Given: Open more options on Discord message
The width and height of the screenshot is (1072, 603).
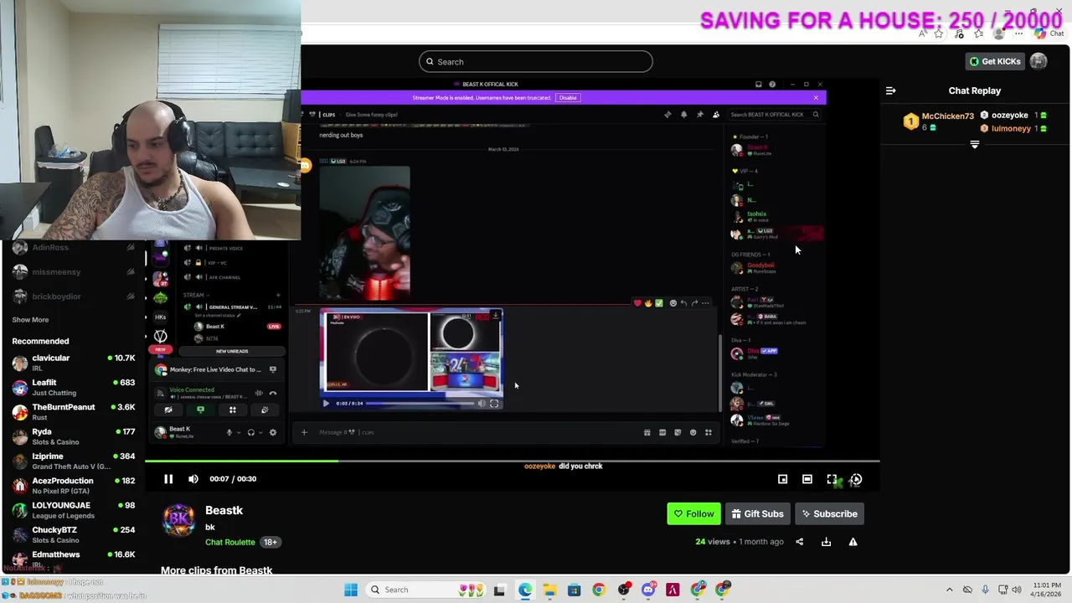Looking at the screenshot, I should pyautogui.click(x=705, y=303).
